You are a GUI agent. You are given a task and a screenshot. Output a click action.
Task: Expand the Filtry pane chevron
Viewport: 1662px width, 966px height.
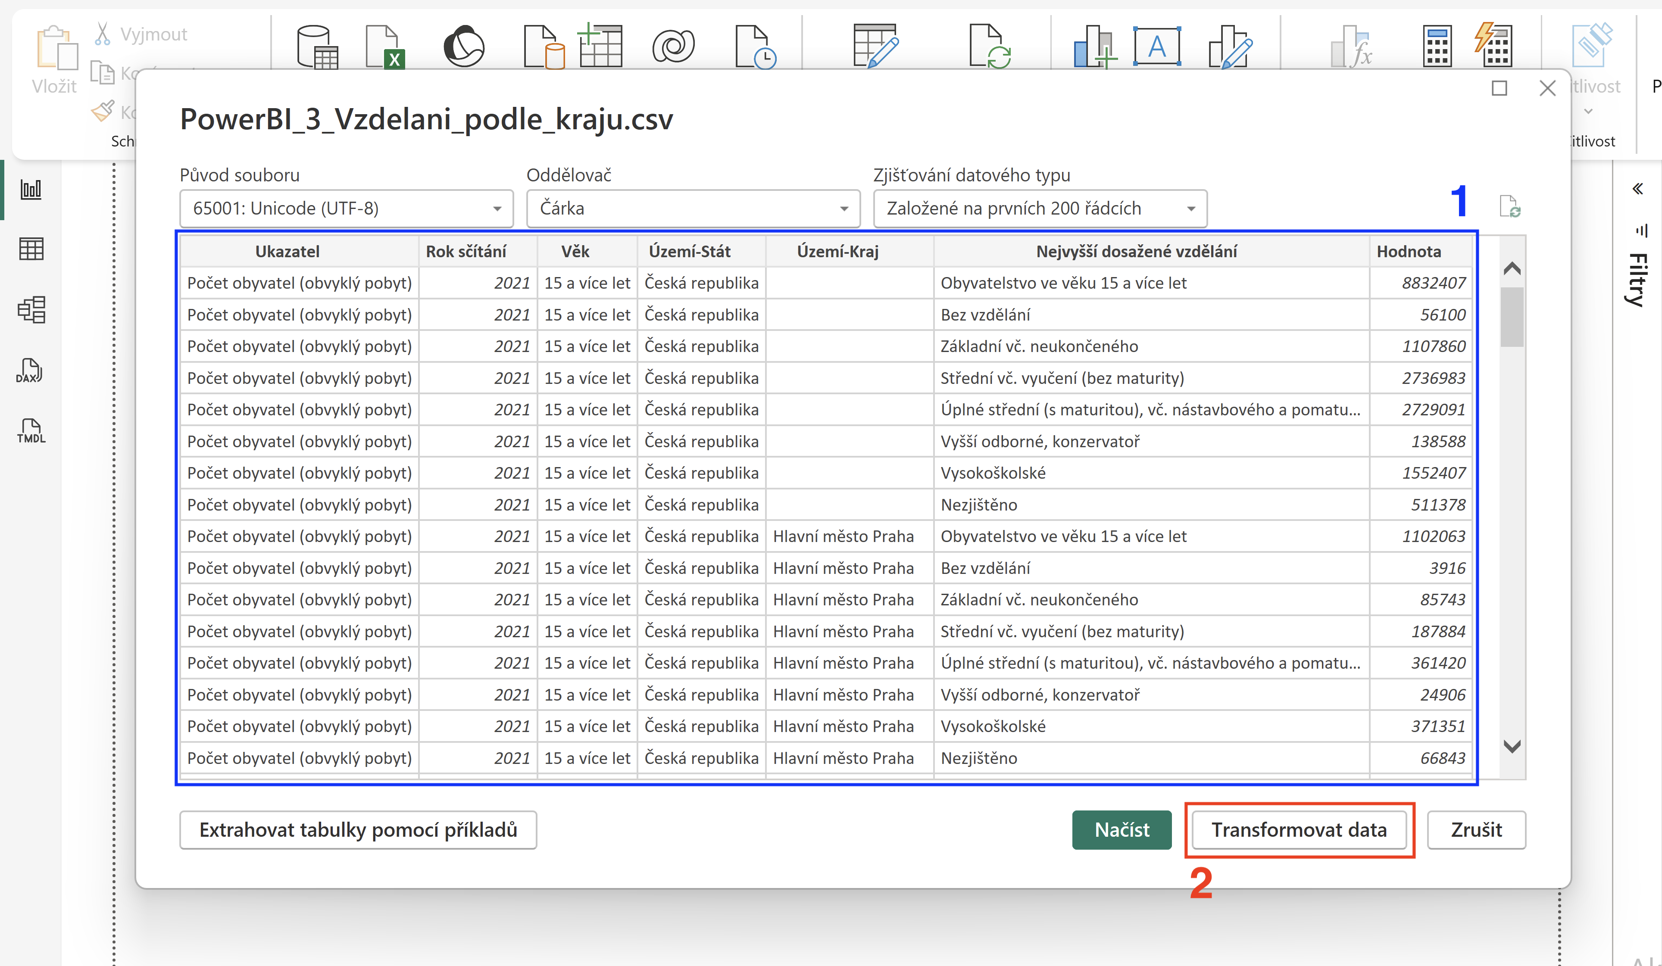coord(1637,189)
